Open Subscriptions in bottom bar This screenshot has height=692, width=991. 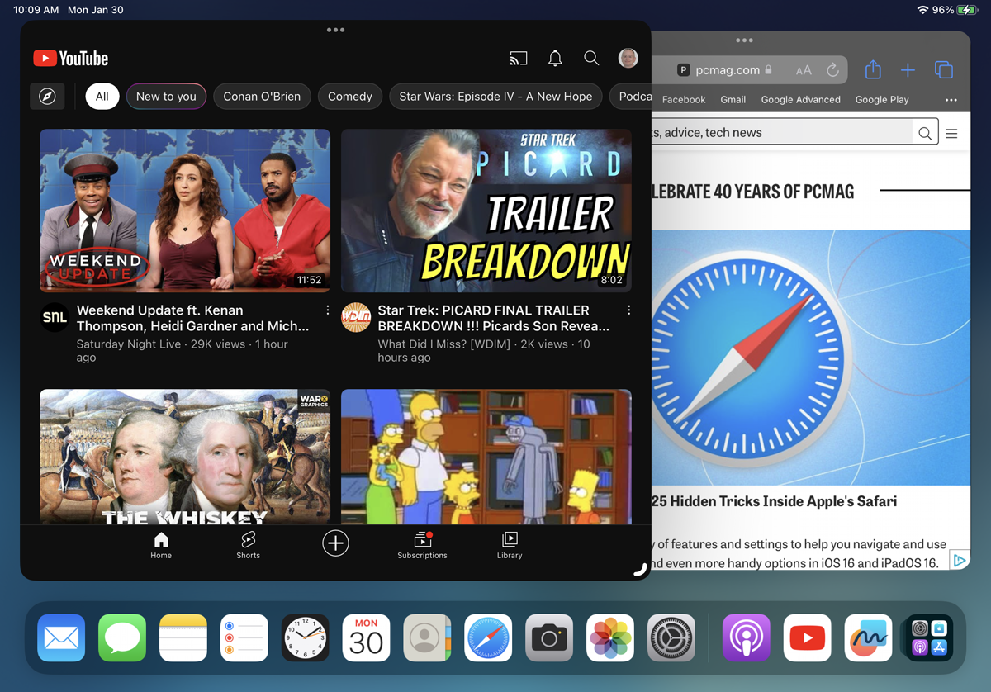pos(422,544)
